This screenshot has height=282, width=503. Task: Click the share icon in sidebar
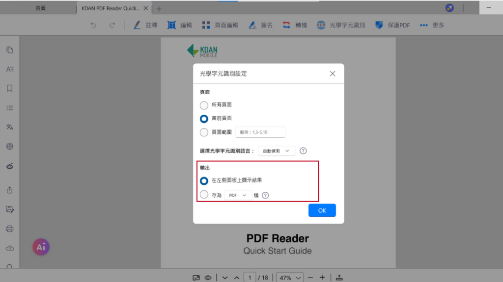click(10, 190)
